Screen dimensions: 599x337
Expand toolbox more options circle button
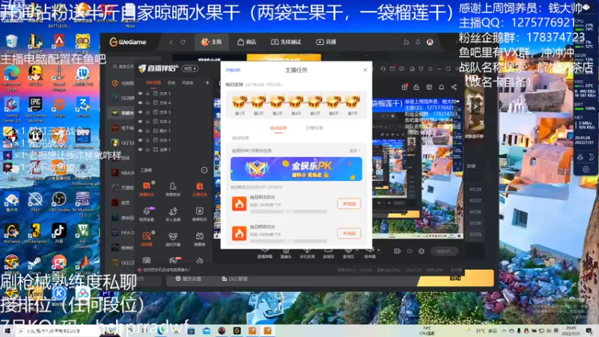(x=204, y=170)
